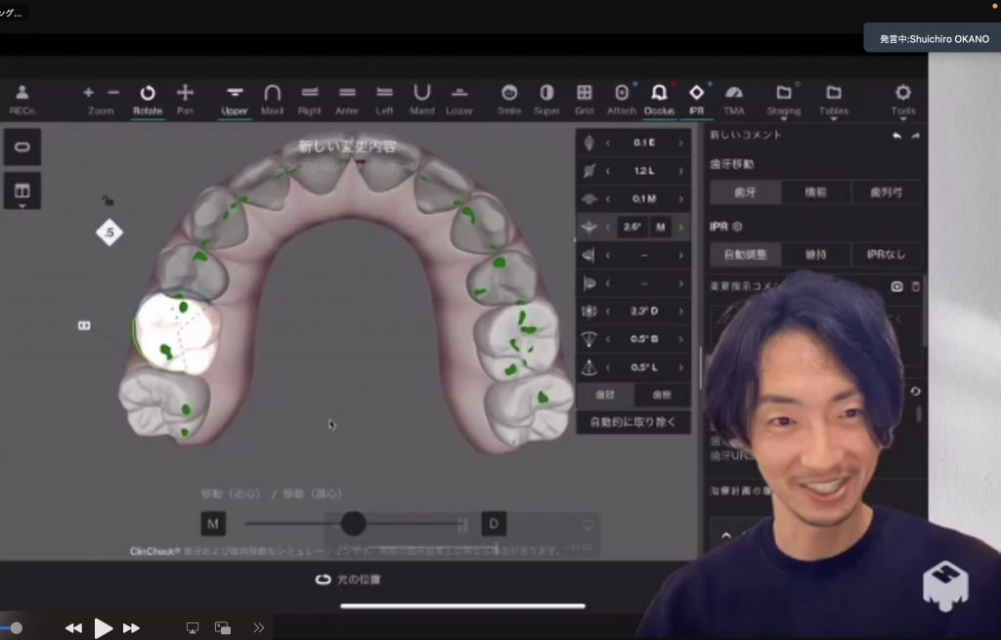Click the 元の位置 original position button
Screen dimensions: 1001x640
click(348, 579)
